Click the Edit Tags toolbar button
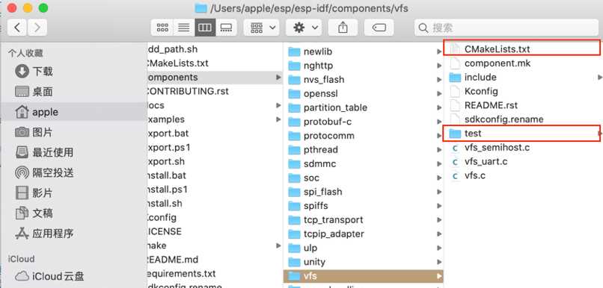The image size is (603, 288). point(379,28)
